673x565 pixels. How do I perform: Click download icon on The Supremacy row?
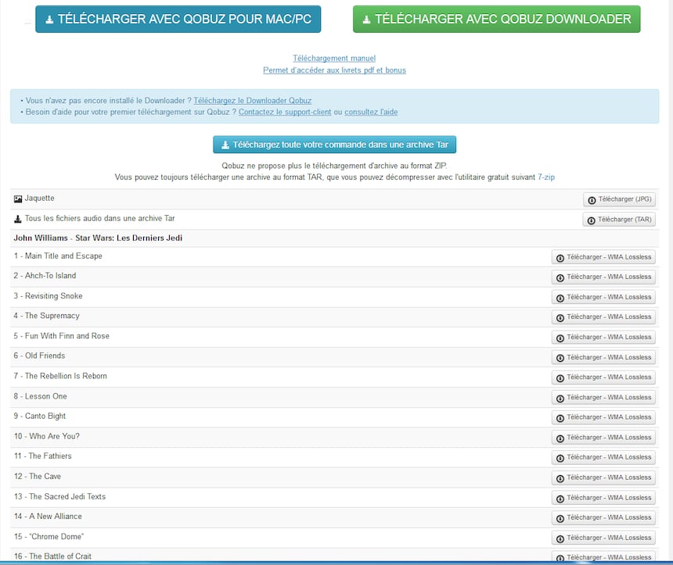coord(560,317)
